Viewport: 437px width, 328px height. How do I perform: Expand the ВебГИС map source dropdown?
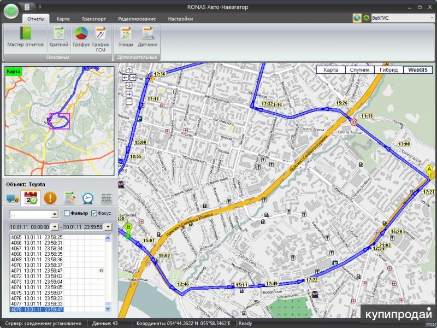coord(432,18)
